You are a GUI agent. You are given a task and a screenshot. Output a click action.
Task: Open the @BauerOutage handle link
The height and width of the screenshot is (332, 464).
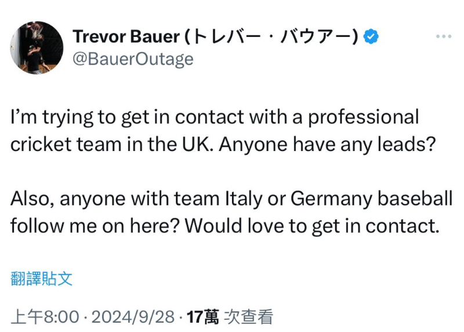click(133, 59)
